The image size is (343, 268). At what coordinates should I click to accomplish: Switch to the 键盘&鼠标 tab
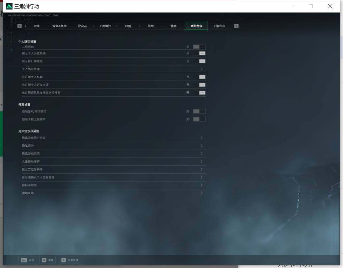tap(59, 26)
